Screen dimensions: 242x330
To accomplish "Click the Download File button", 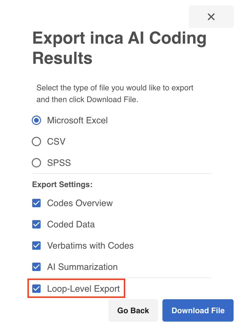I will point(198,310).
